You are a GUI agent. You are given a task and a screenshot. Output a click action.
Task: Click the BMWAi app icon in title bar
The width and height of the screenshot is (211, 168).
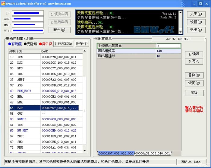point(3,4)
